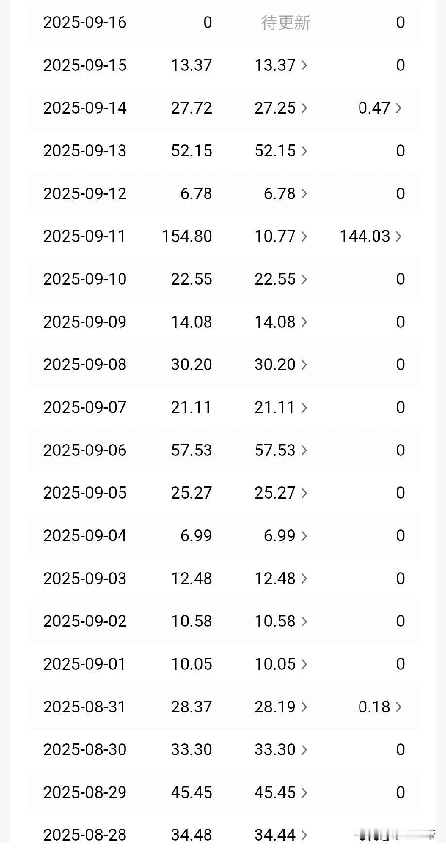Open the arrow next to 144.03
The width and height of the screenshot is (446, 850).
(398, 236)
